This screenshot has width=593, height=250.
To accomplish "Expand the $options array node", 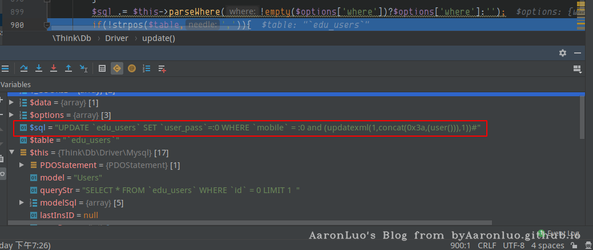I will [x=12, y=116].
